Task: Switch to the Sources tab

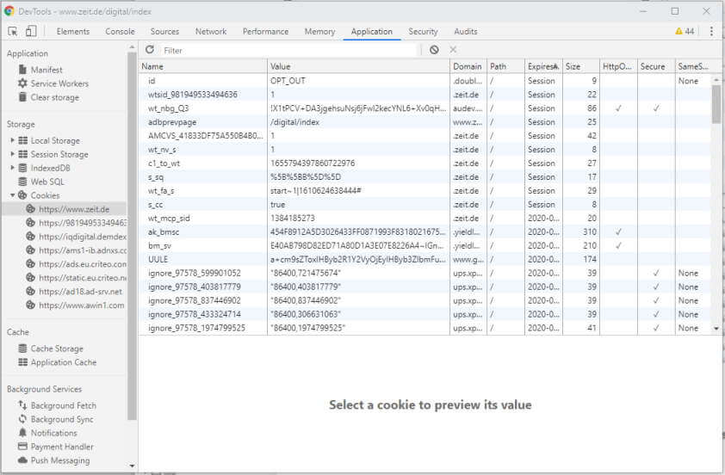Action: (x=164, y=32)
